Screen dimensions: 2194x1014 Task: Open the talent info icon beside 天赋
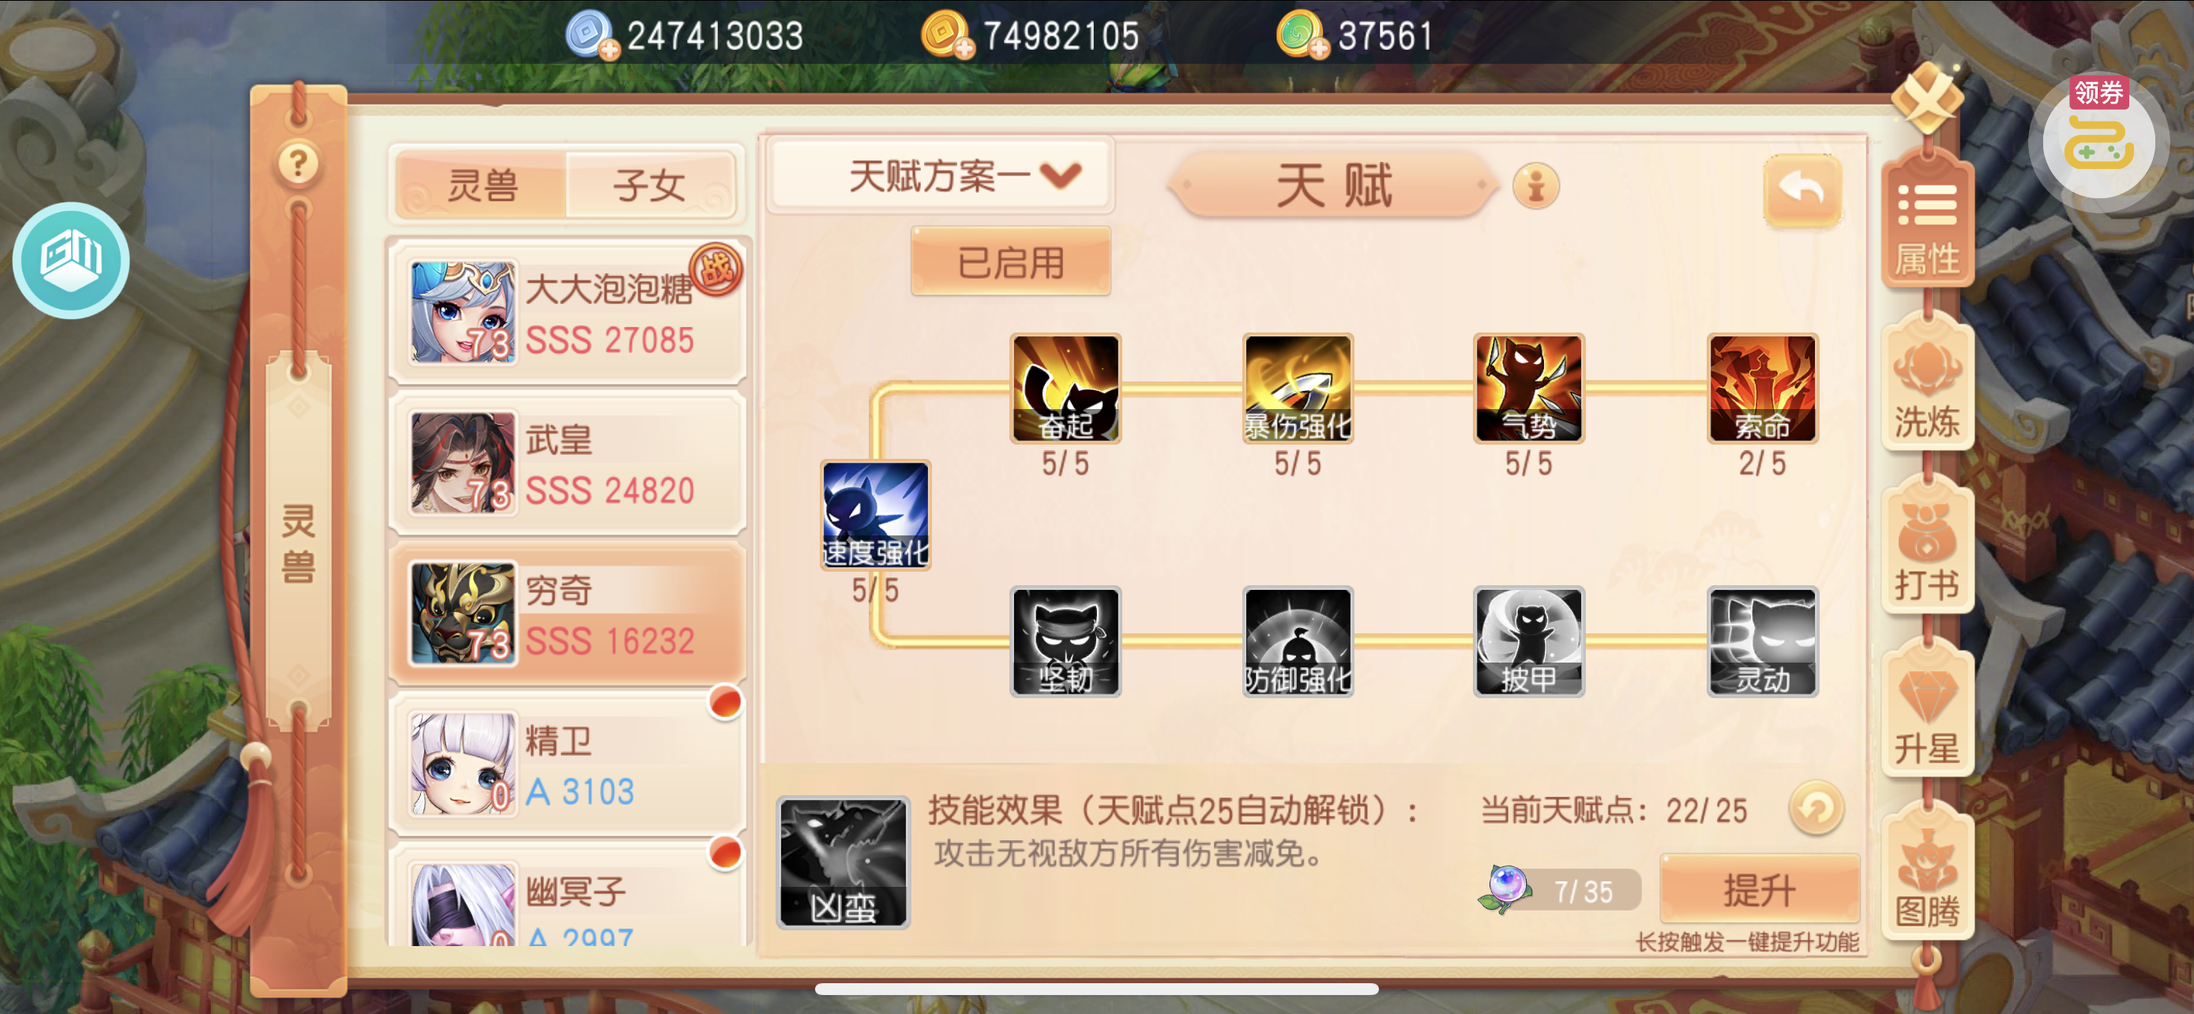click(1535, 185)
